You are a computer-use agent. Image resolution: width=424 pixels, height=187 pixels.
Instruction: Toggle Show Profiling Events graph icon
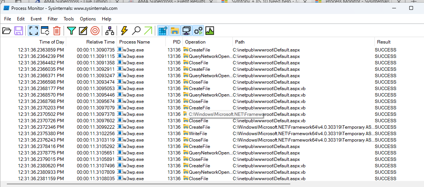point(210,31)
